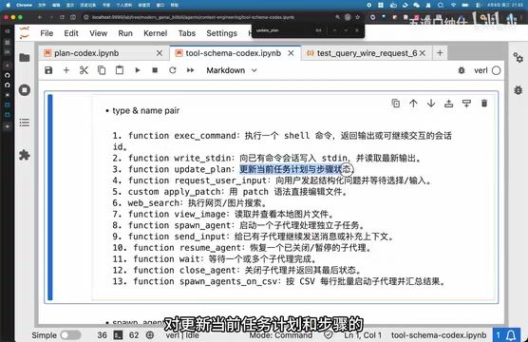Move the cell up with up arrow
Image resolution: width=528 pixels, height=342 pixels.
(413, 104)
